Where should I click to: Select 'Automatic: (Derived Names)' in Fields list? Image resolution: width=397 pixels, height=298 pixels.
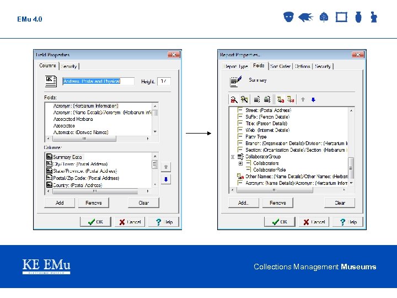81,132
